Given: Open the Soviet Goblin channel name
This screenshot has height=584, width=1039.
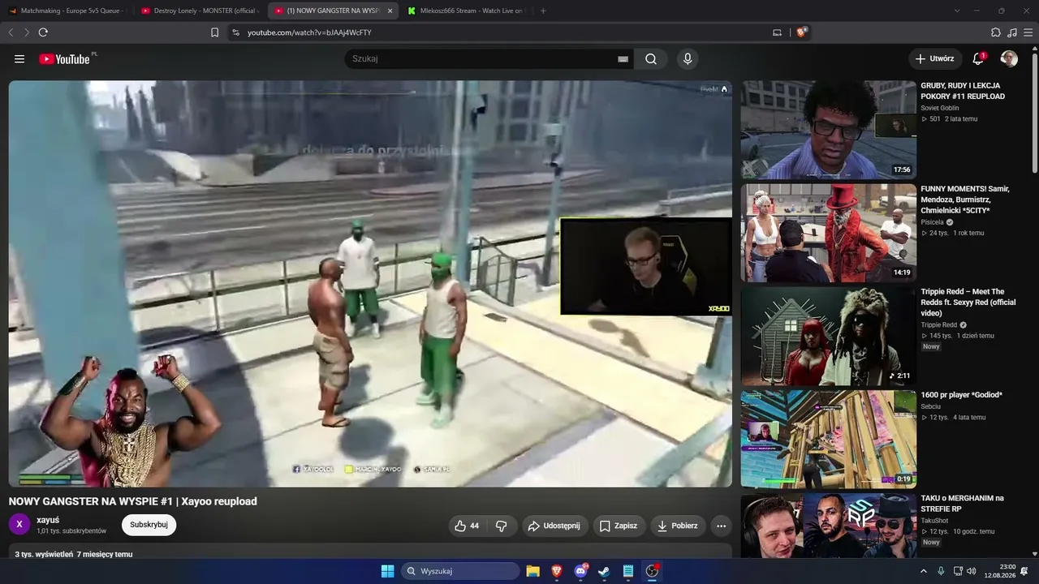Looking at the screenshot, I should click(940, 108).
